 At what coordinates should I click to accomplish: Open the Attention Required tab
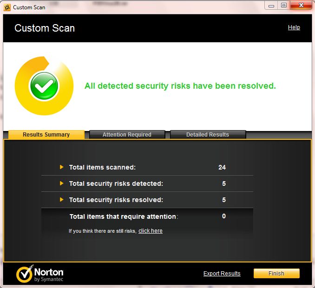click(127, 135)
